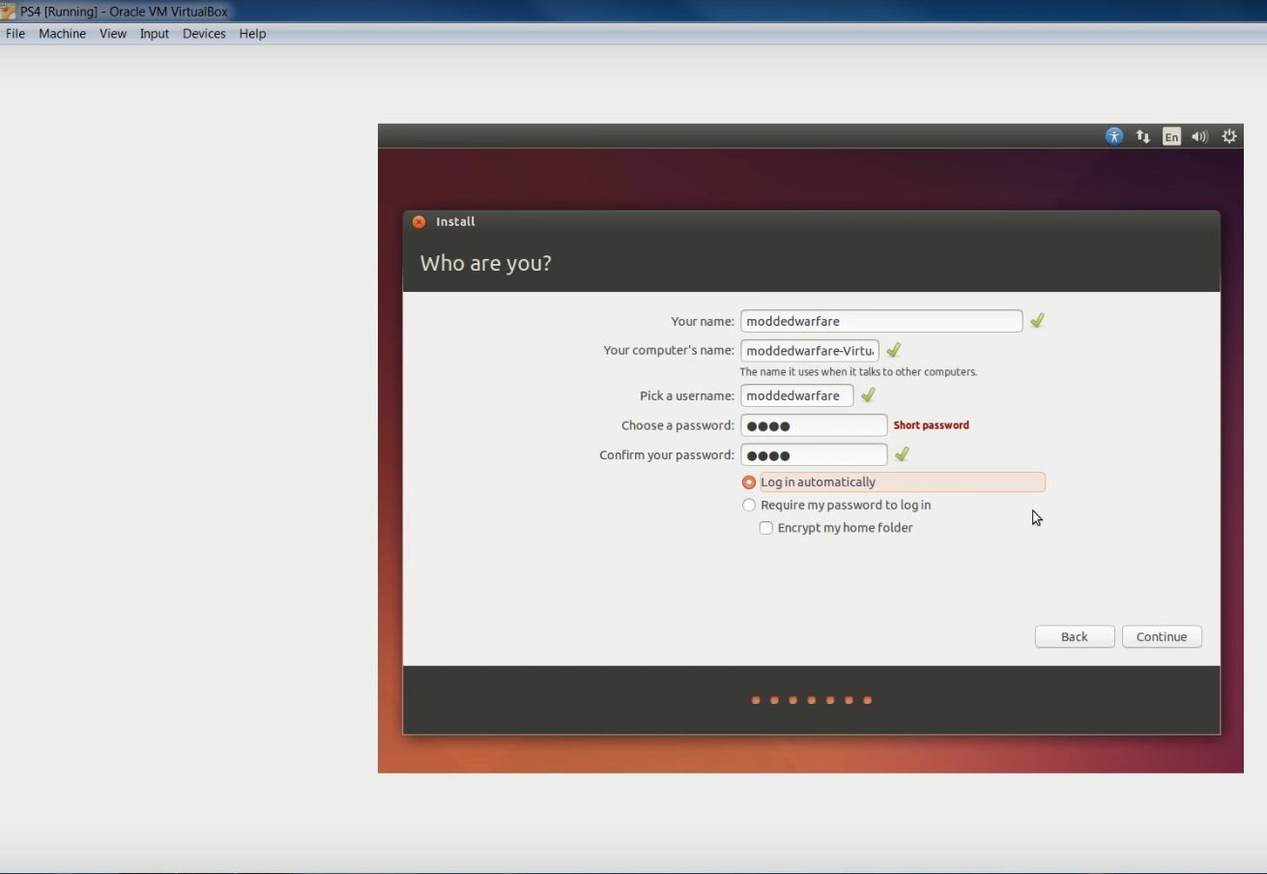Open the Machine menu
This screenshot has width=1267, height=874.
[x=62, y=33]
